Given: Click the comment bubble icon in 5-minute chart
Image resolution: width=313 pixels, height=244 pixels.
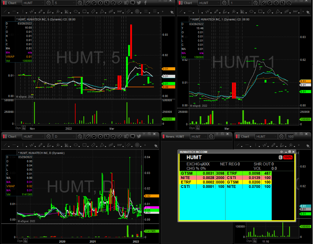Looking at the screenshot, I should (132, 3).
